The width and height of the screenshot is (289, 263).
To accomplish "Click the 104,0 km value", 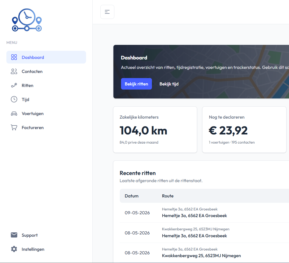I will [x=143, y=131].
